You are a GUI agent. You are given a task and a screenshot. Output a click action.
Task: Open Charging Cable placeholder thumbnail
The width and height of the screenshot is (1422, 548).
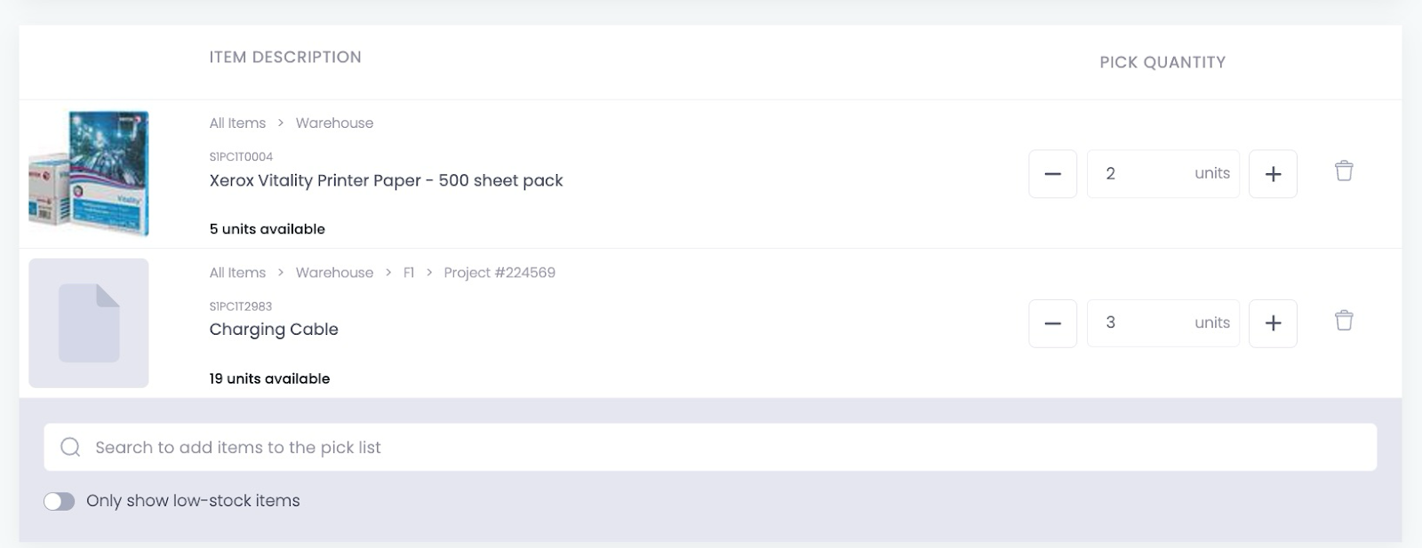coord(89,323)
